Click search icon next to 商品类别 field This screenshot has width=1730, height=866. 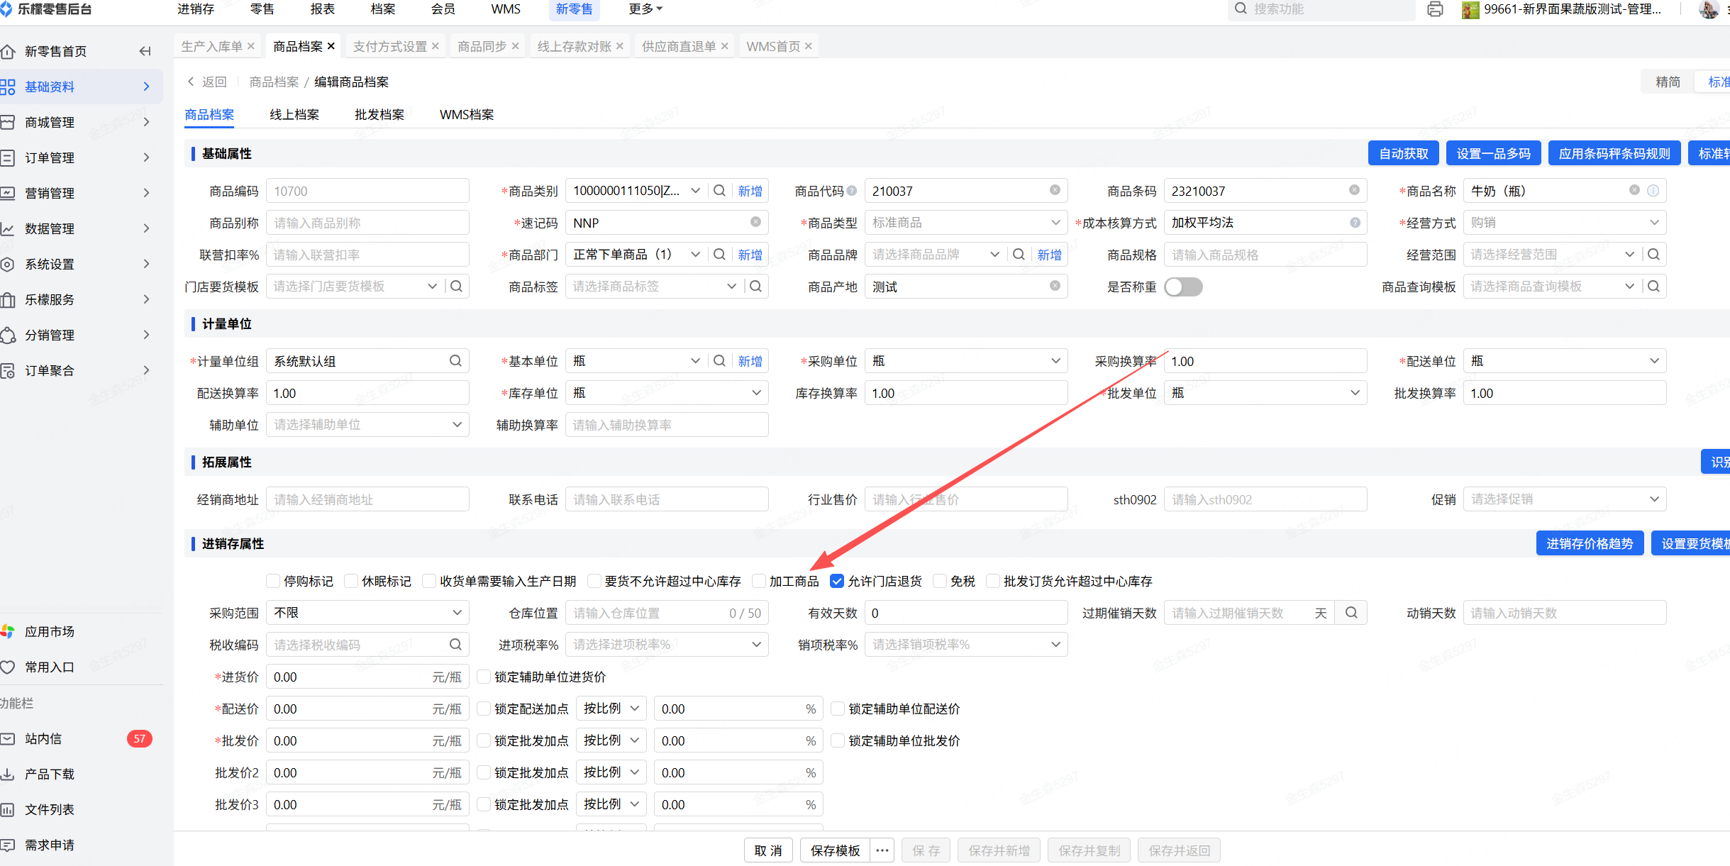click(x=719, y=191)
